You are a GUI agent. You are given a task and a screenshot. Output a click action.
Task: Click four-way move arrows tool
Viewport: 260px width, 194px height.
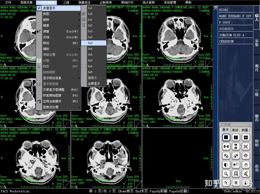(245, 156)
